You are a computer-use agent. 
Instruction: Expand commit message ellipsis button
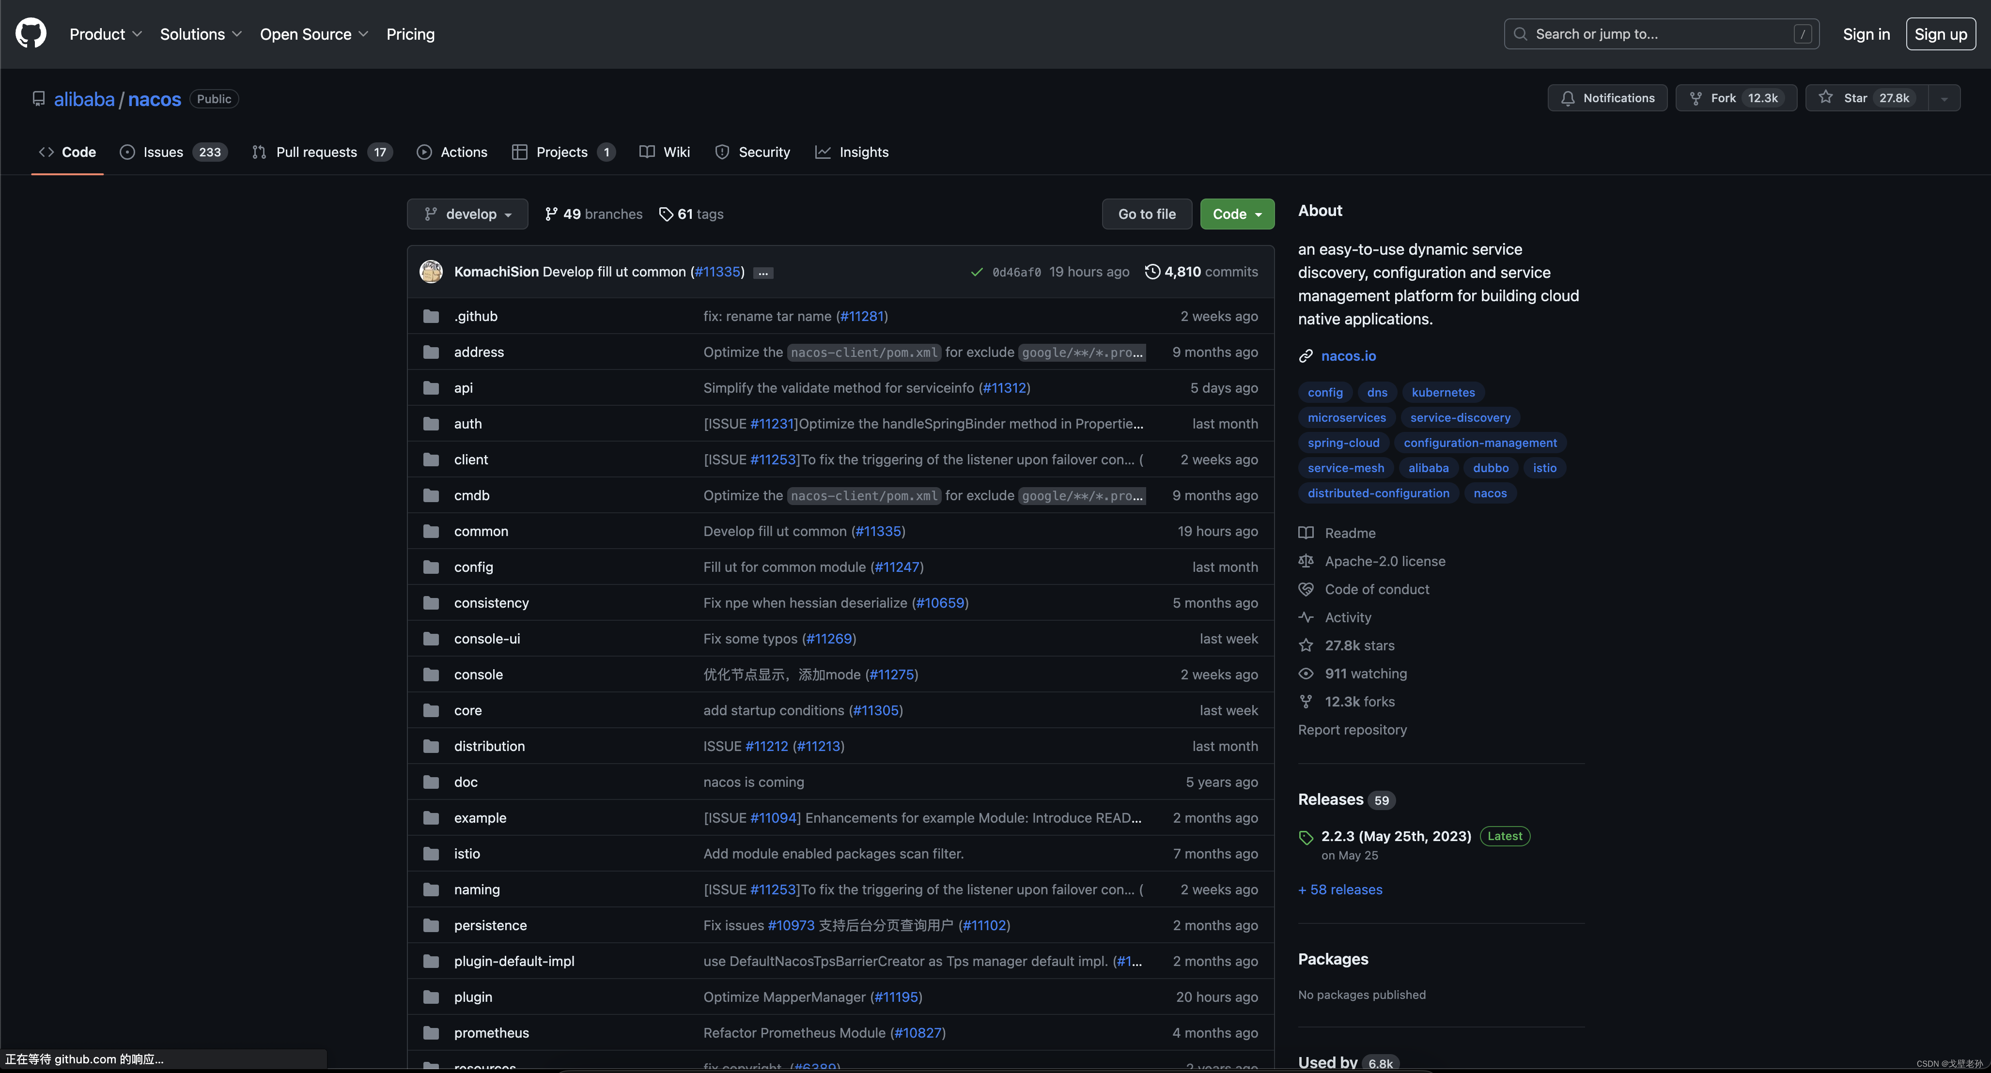pos(763,273)
